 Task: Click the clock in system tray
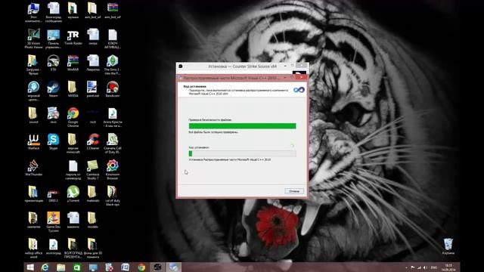pyautogui.click(x=448, y=267)
